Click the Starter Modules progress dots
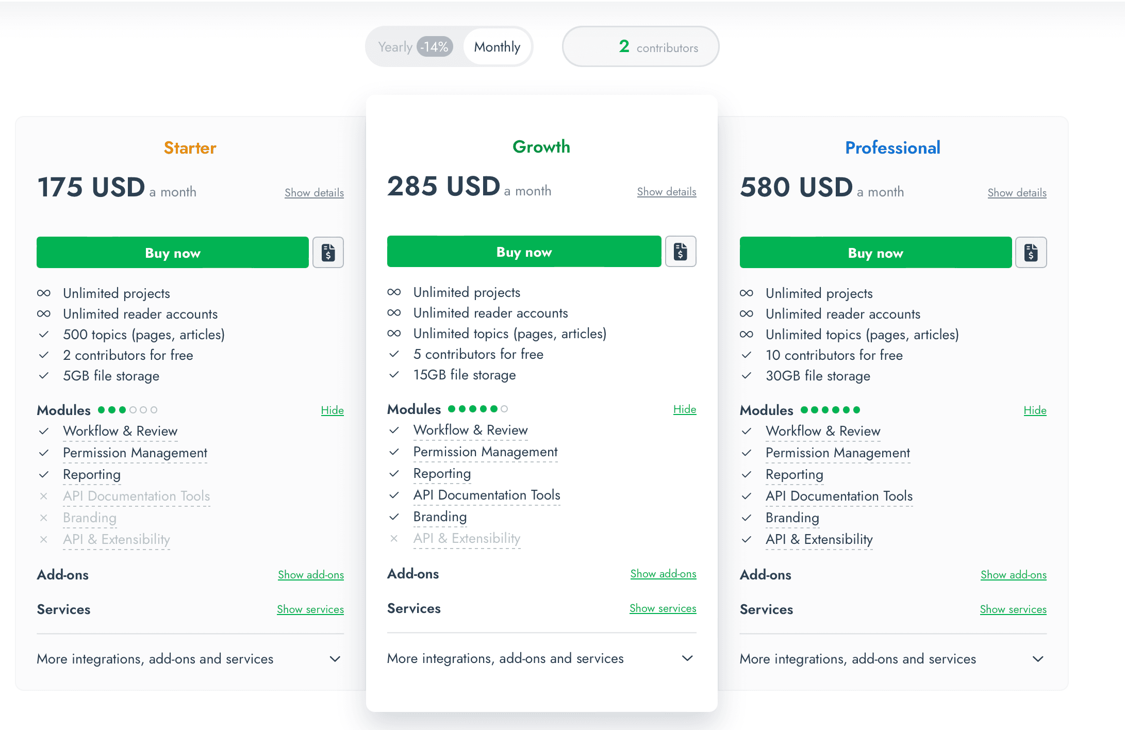The height and width of the screenshot is (730, 1125). [x=127, y=410]
